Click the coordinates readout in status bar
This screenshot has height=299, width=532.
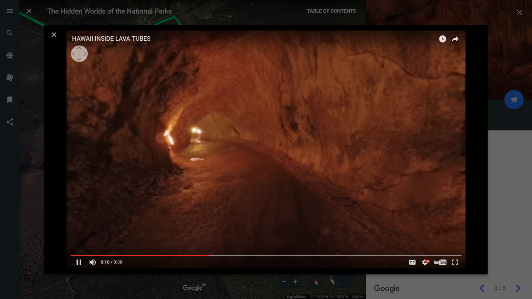click(329, 297)
